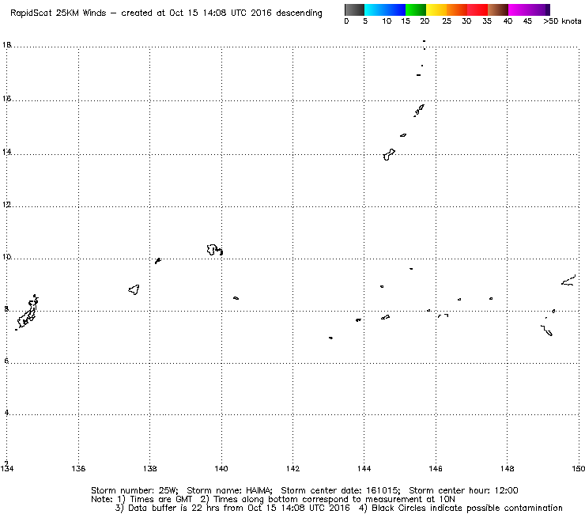Click the 'RapidScat 25KM Winds' title text

click(x=58, y=13)
